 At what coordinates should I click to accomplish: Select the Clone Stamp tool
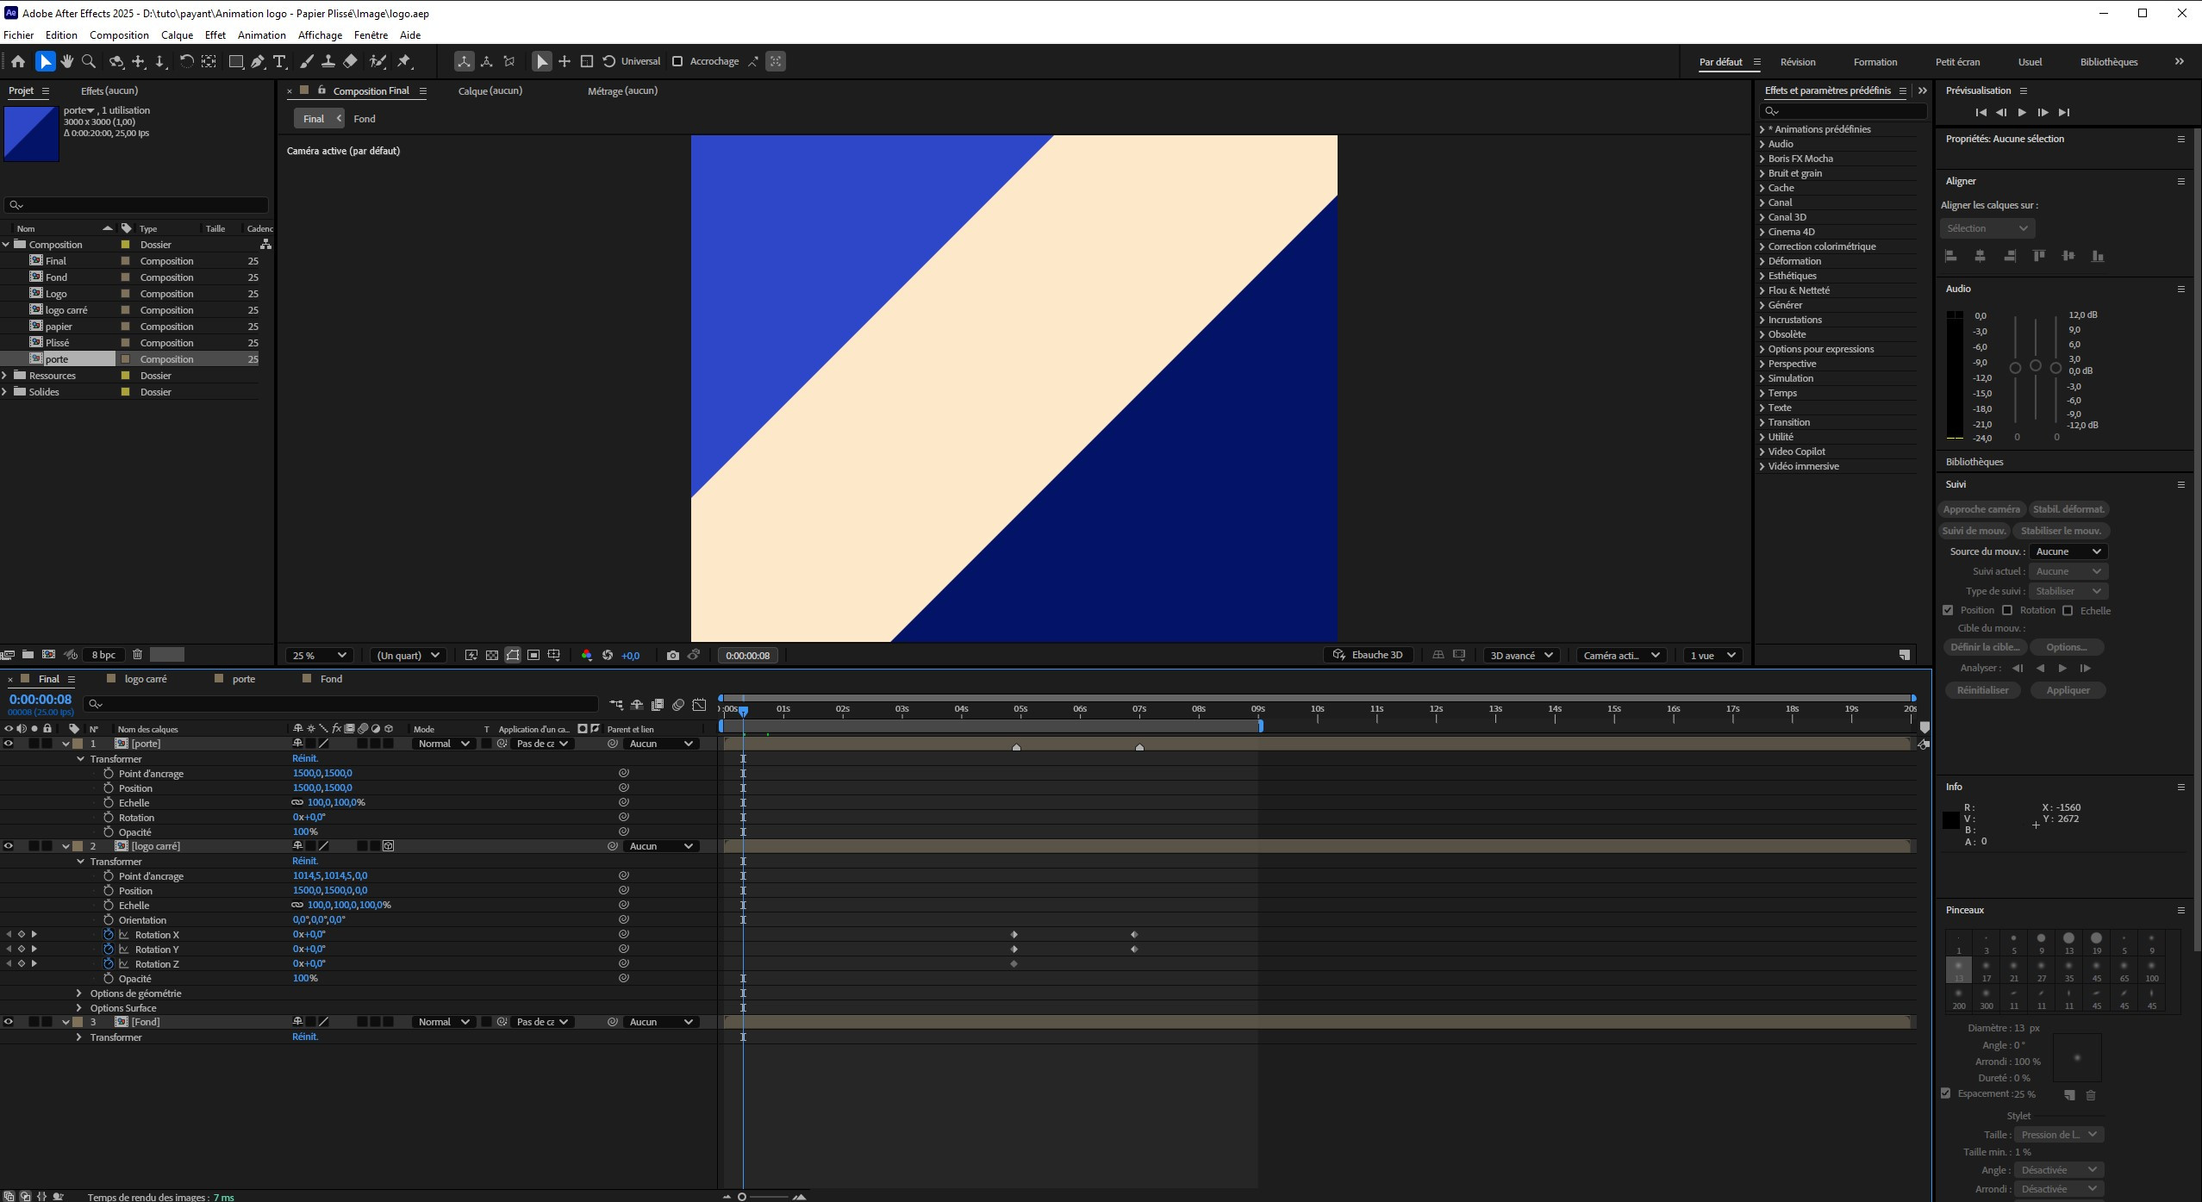(328, 61)
